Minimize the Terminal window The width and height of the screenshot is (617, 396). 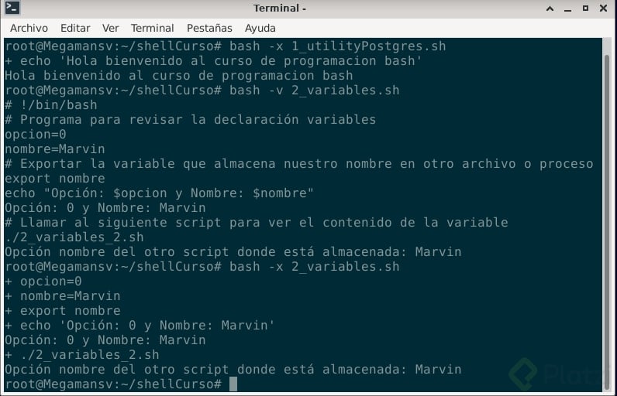click(567, 9)
